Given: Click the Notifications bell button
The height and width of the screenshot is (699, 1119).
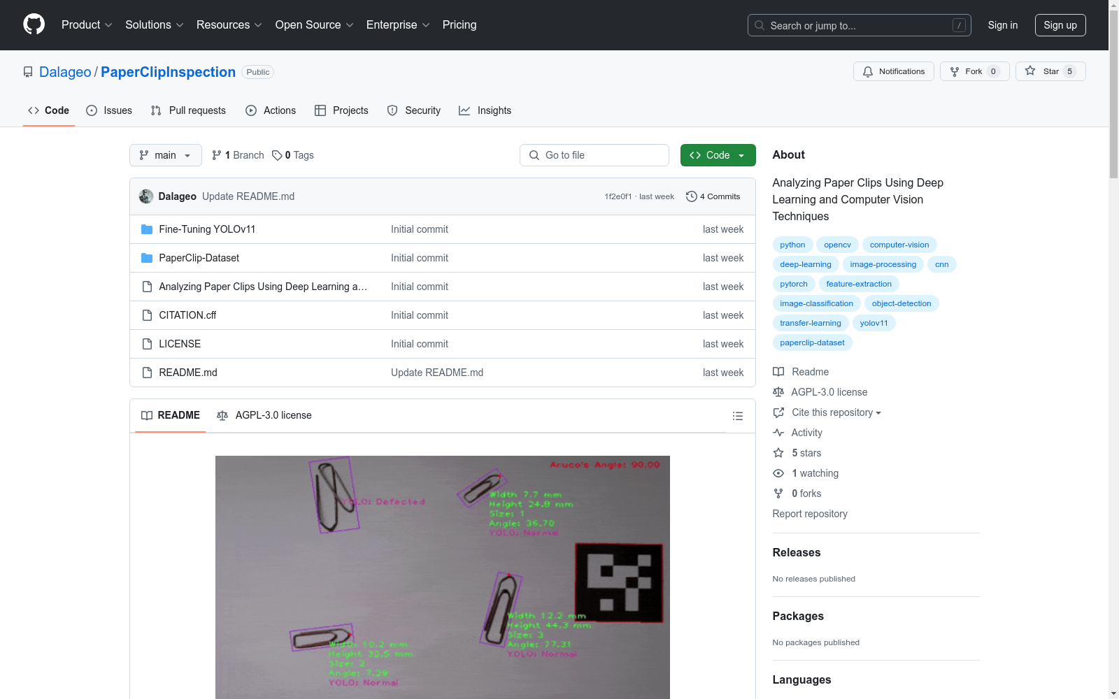Looking at the screenshot, I should [894, 71].
